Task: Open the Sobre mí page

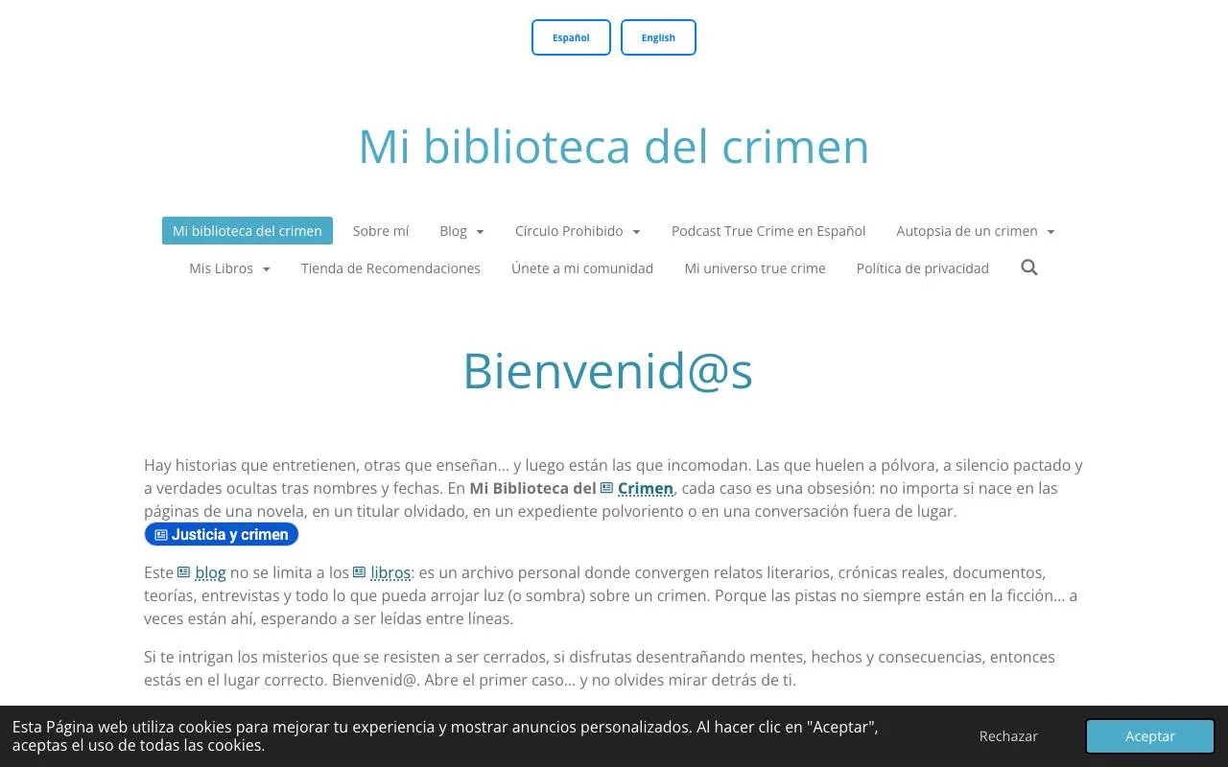Action: click(x=381, y=231)
